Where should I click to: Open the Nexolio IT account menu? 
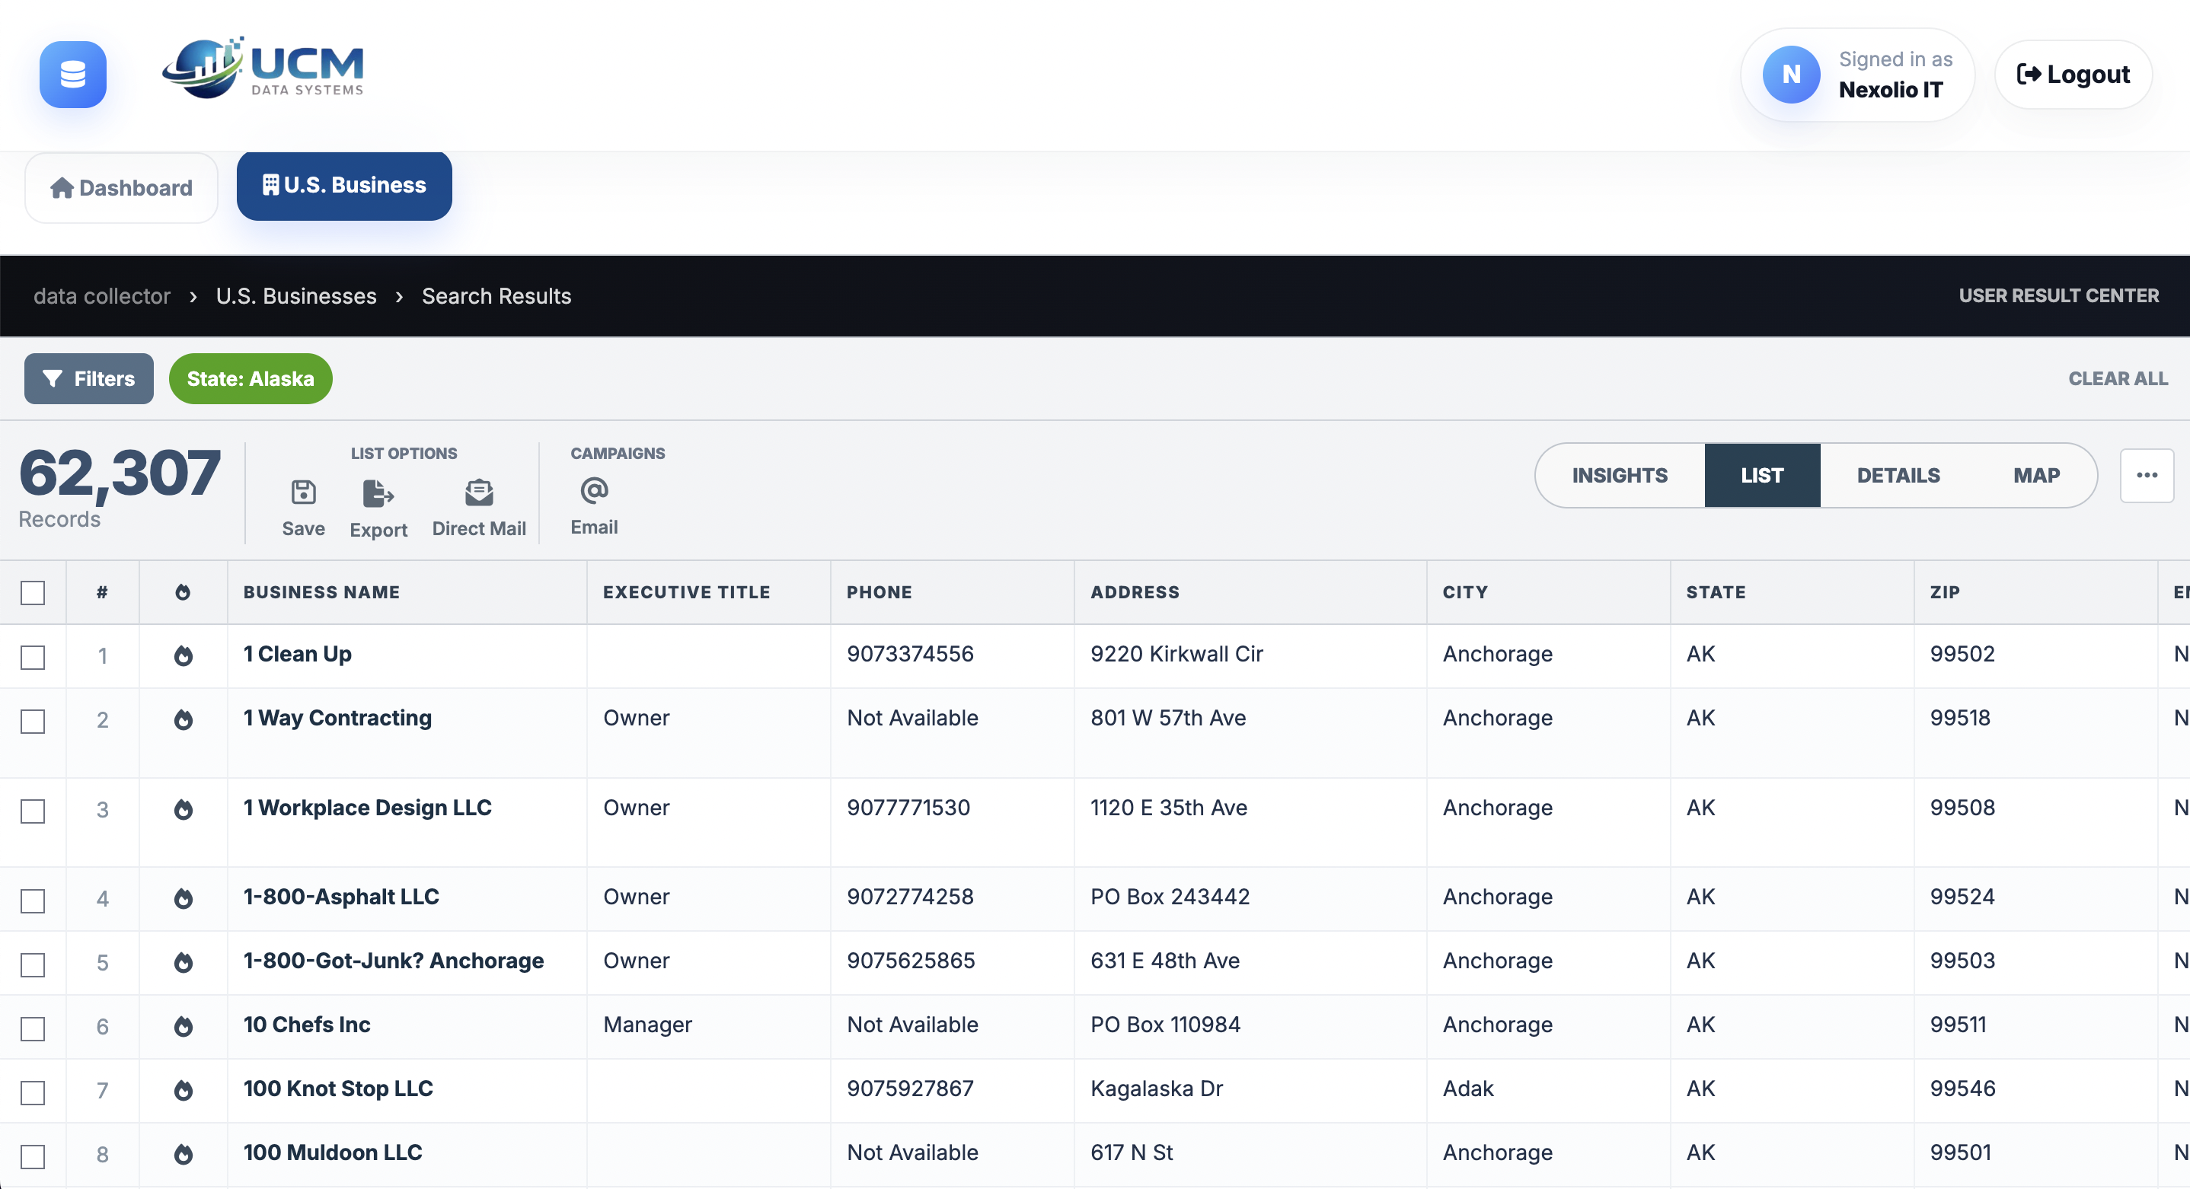(x=1856, y=75)
